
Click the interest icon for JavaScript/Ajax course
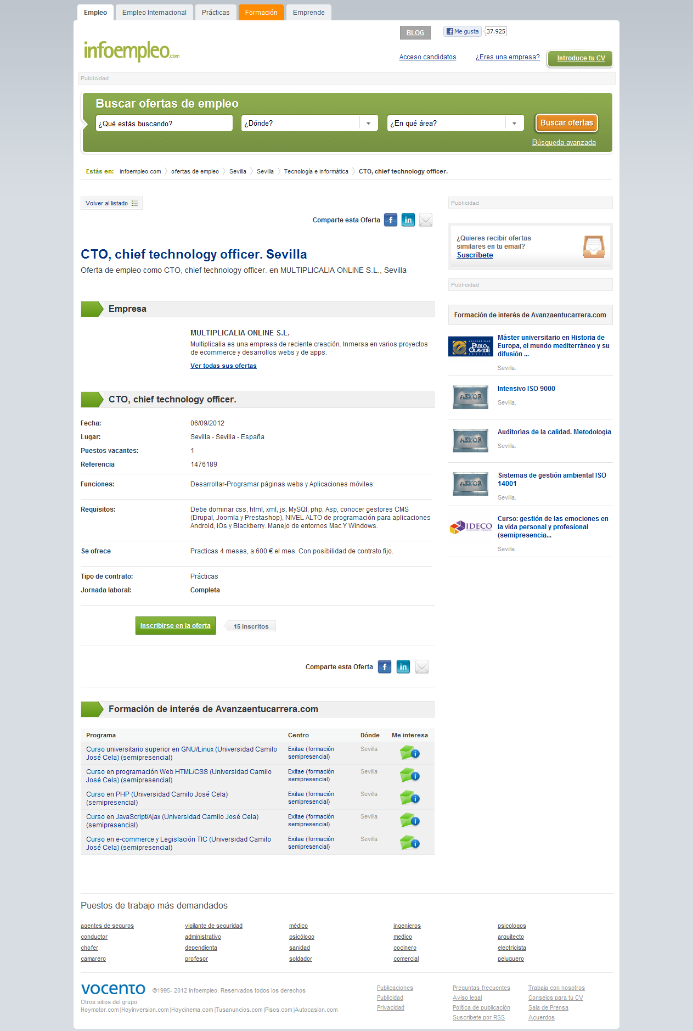click(410, 820)
